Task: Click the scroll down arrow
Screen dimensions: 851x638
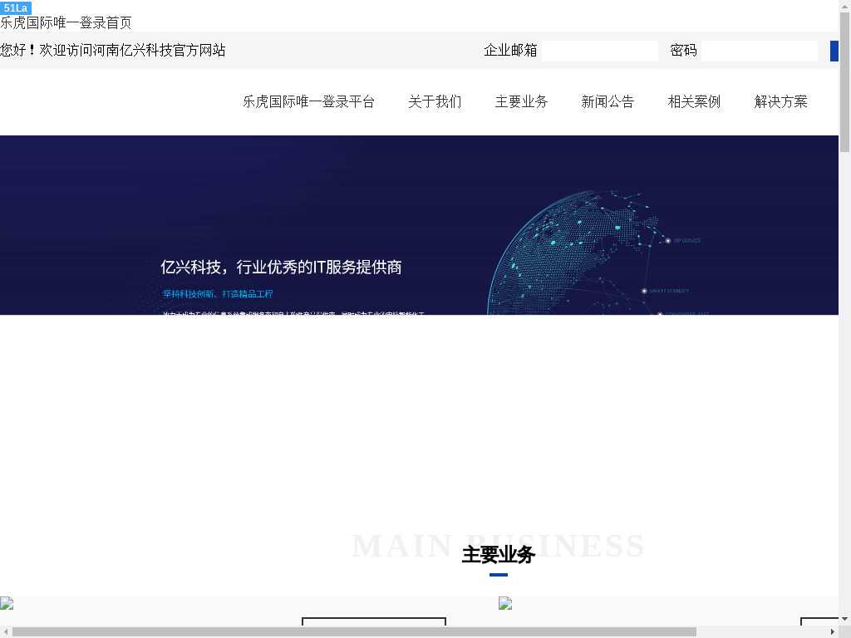Action: coord(845,619)
